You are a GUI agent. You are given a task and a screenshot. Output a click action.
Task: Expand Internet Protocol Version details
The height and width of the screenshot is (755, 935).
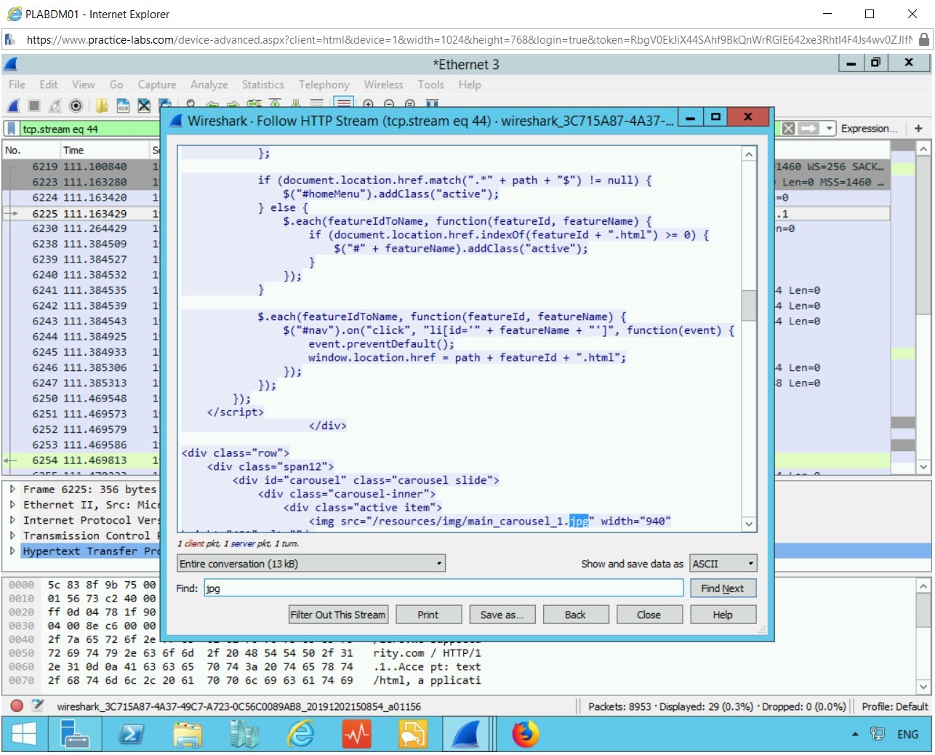12,520
